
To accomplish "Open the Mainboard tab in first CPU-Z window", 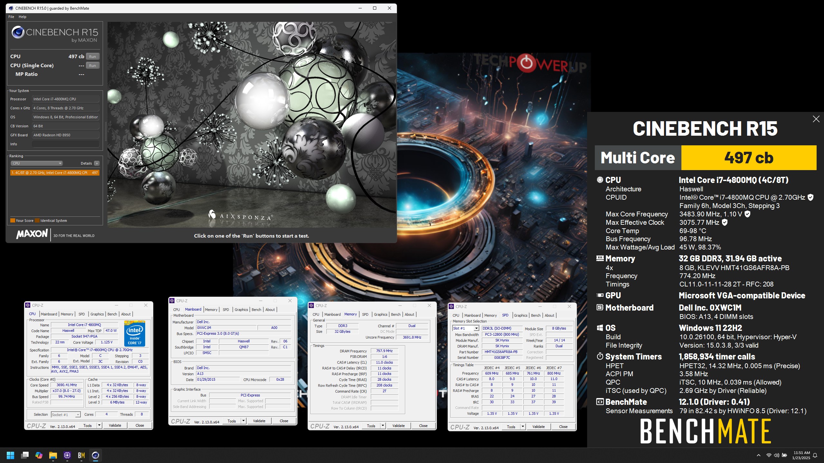I will 49,314.
